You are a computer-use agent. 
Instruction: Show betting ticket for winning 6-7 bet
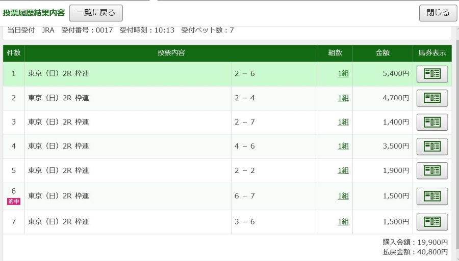click(x=432, y=196)
